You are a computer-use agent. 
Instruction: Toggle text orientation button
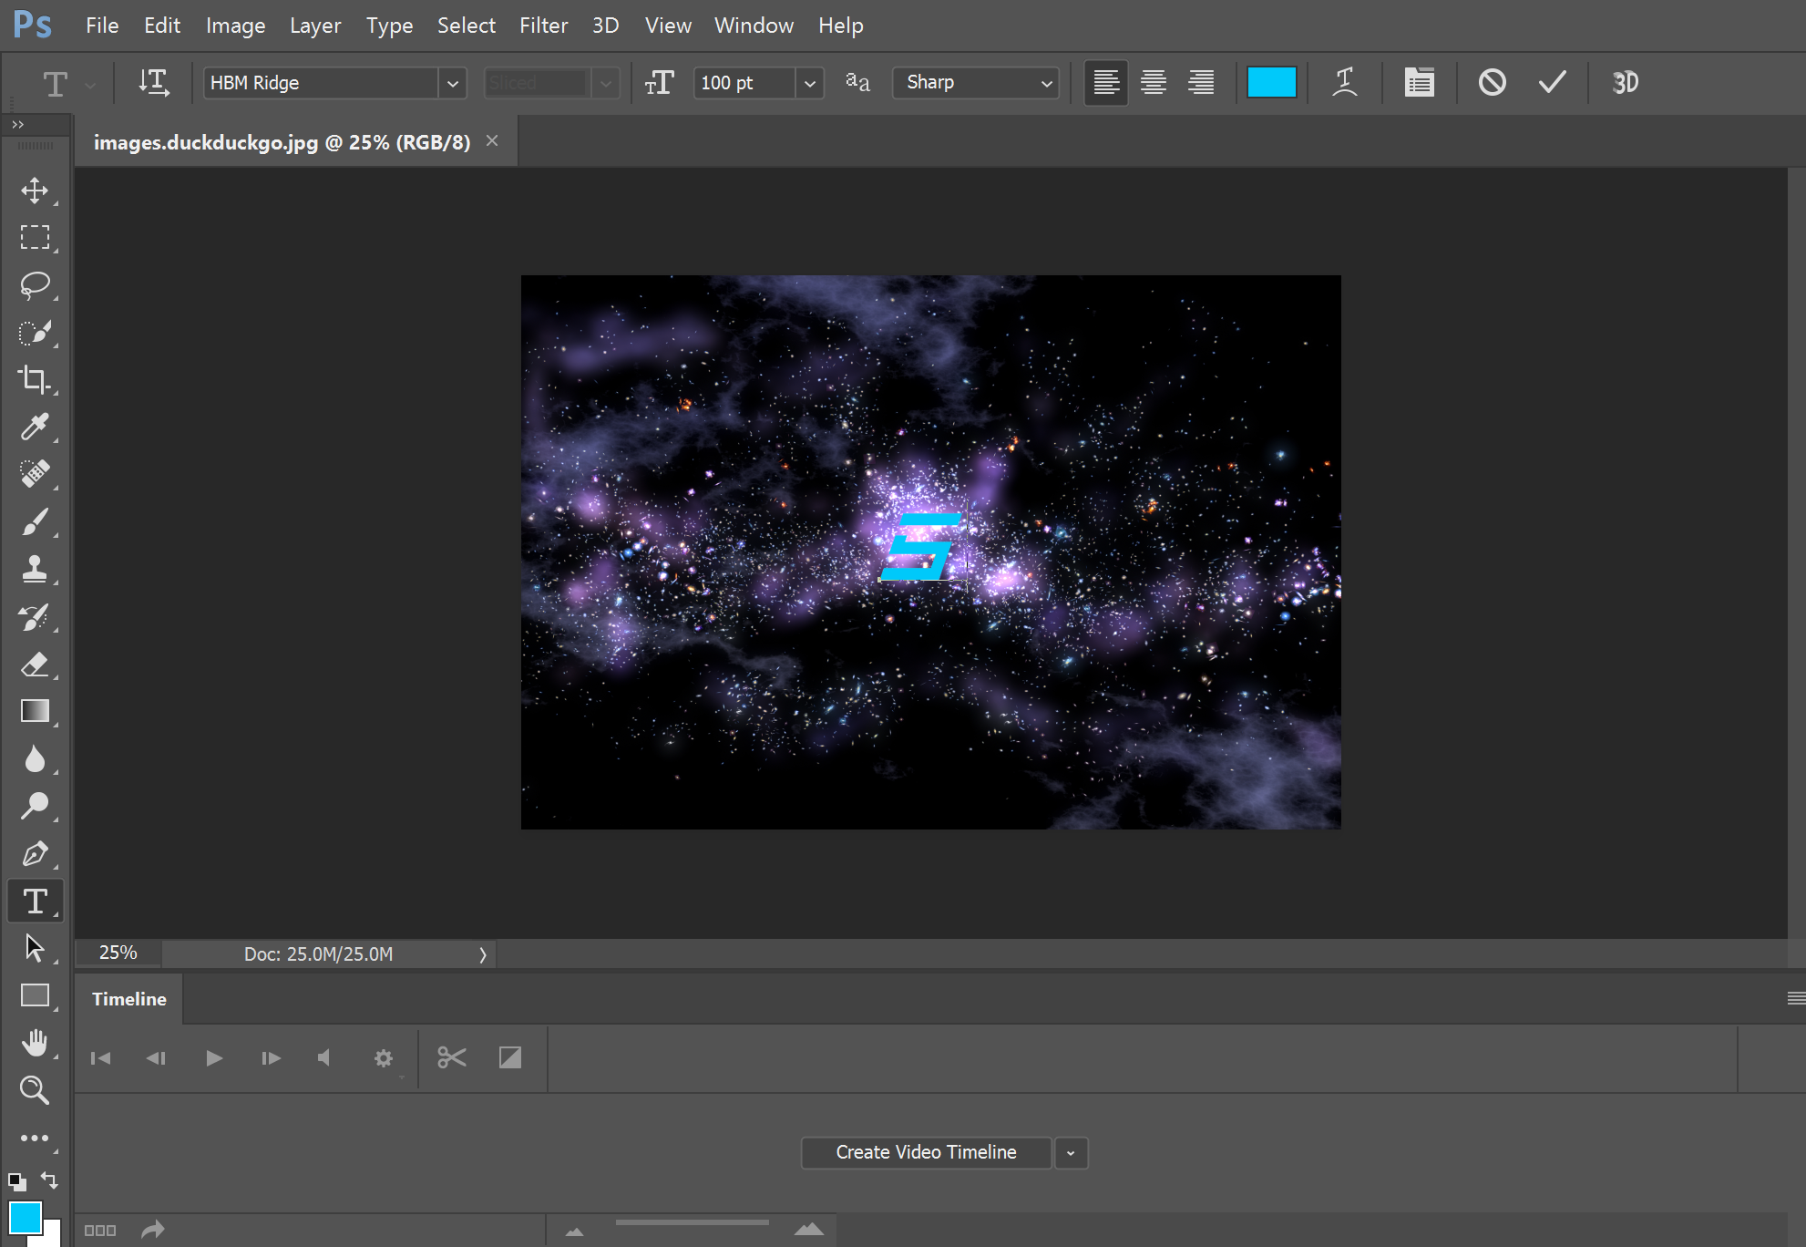pyautogui.click(x=154, y=82)
